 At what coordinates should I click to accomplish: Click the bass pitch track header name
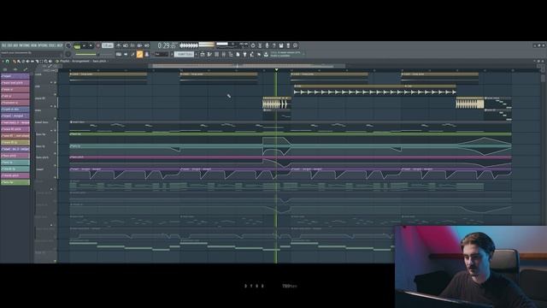tap(42, 157)
